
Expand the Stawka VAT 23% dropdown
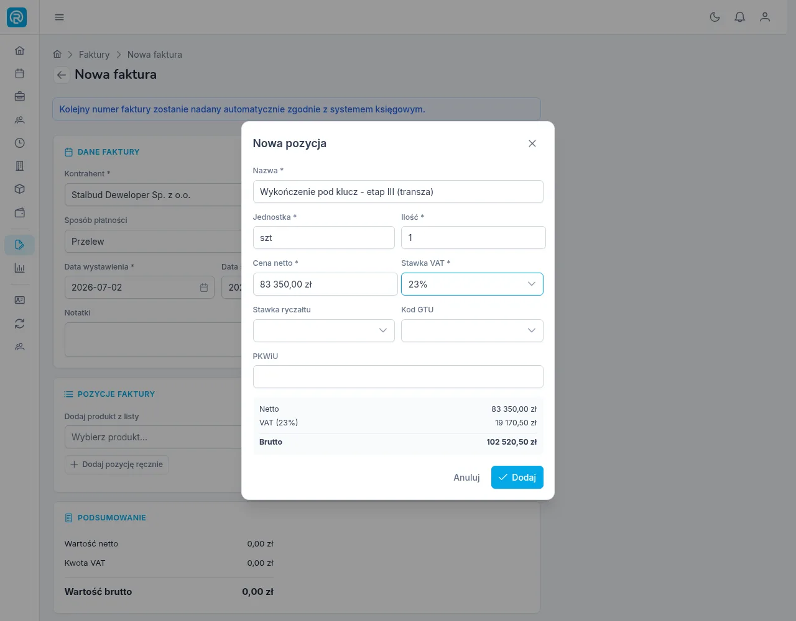pyautogui.click(x=472, y=284)
